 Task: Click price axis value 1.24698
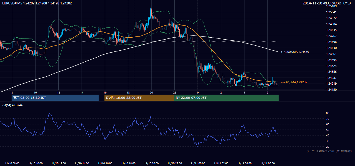(x=331, y=42)
